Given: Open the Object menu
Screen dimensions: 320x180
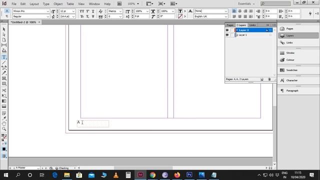Looking at the screenshot, I should click(x=58, y=4).
